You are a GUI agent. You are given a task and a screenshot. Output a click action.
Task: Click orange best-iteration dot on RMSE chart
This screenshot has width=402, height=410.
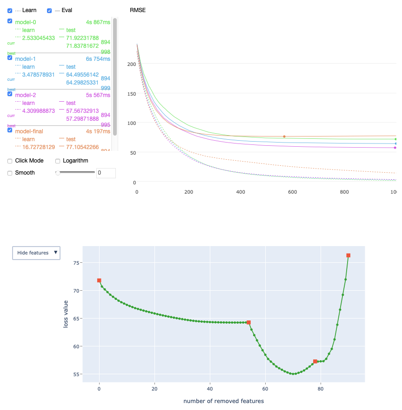284,137
